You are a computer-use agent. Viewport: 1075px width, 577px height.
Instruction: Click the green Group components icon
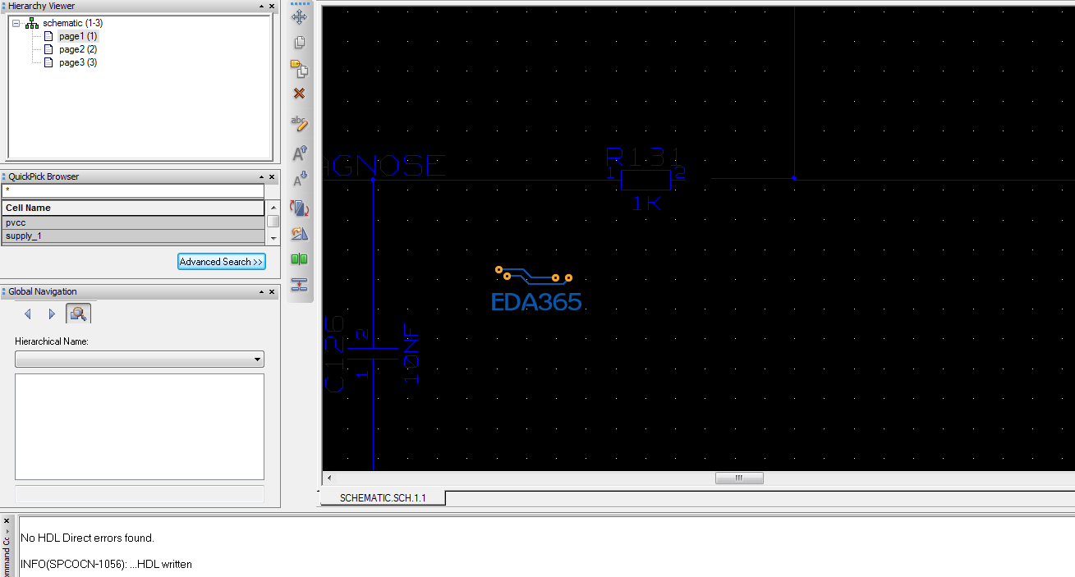click(x=299, y=259)
